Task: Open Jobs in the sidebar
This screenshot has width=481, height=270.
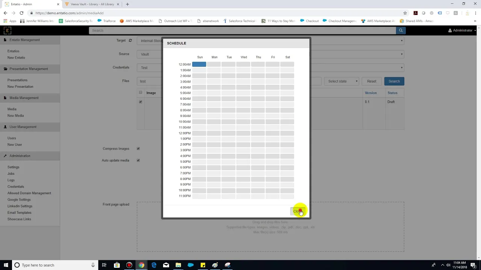Action: (x=11, y=174)
